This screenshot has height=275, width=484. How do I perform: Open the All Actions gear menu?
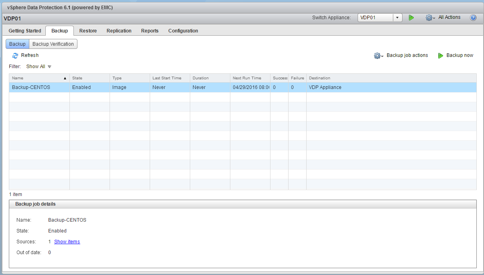(x=449, y=17)
